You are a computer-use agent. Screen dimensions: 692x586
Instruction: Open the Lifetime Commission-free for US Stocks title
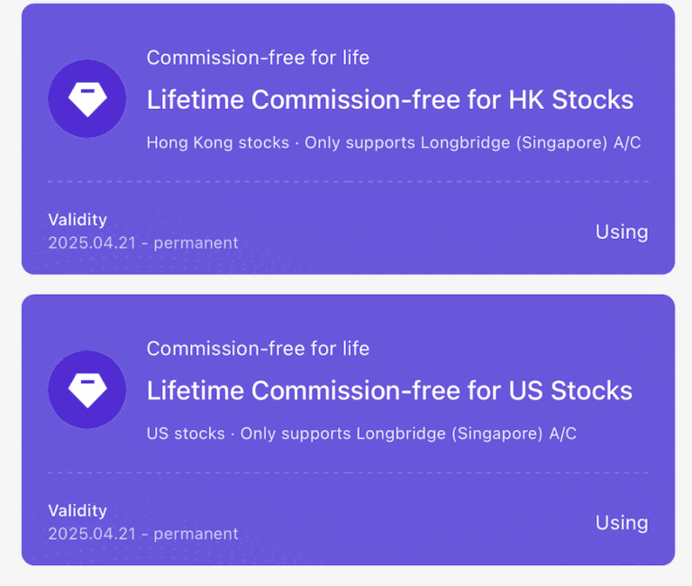point(389,390)
